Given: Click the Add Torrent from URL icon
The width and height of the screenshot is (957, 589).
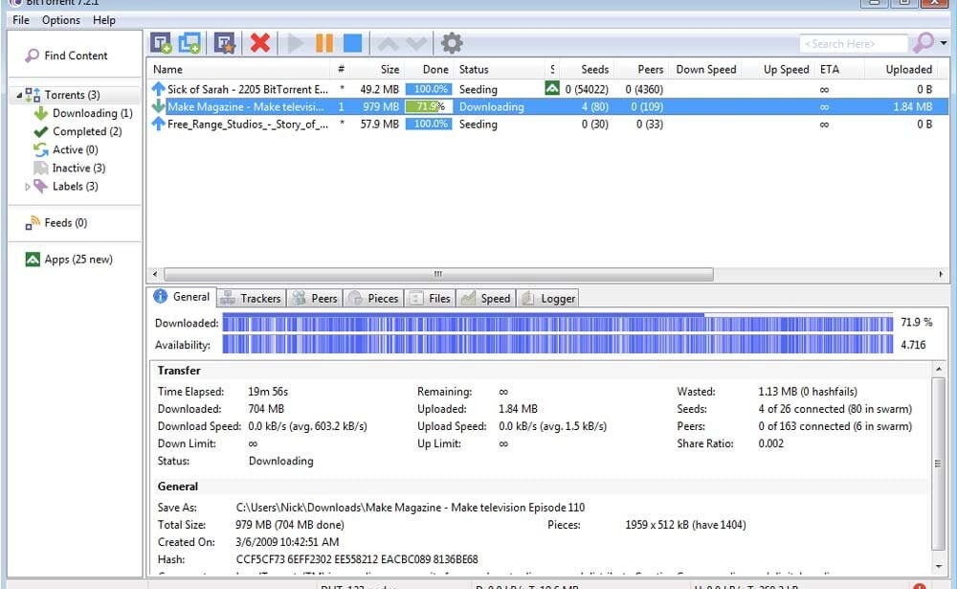Looking at the screenshot, I should (189, 43).
